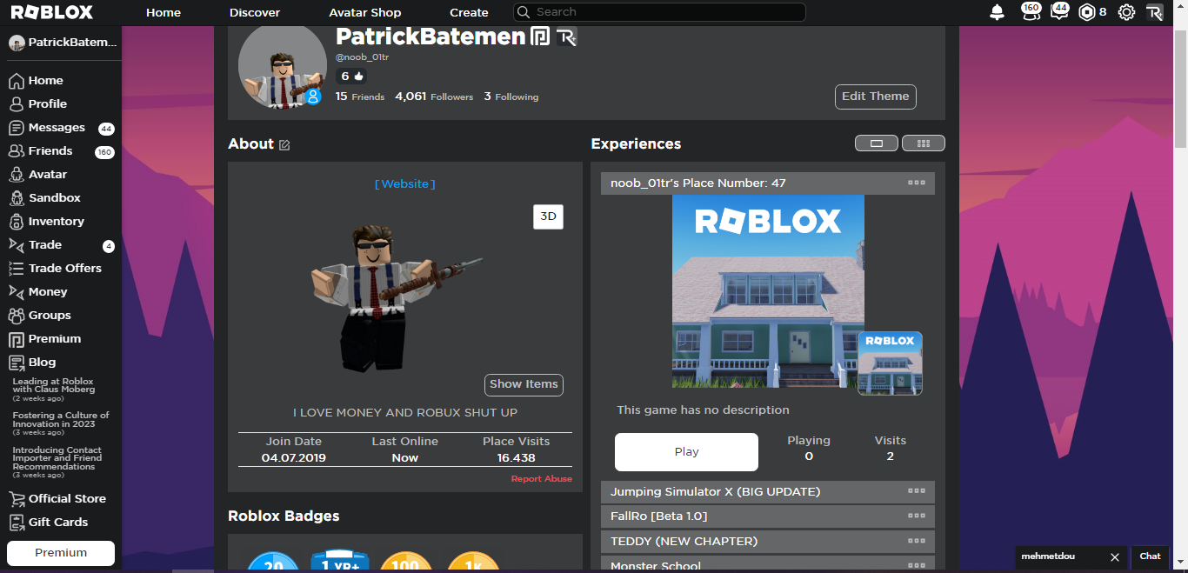Click the Edit Theme button
Viewport: 1188px width, 573px height.
[x=875, y=97]
